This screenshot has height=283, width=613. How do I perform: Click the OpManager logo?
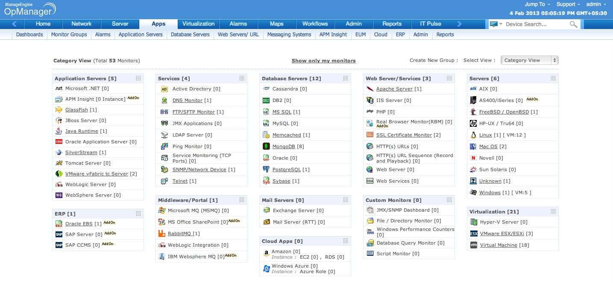coord(30,9)
